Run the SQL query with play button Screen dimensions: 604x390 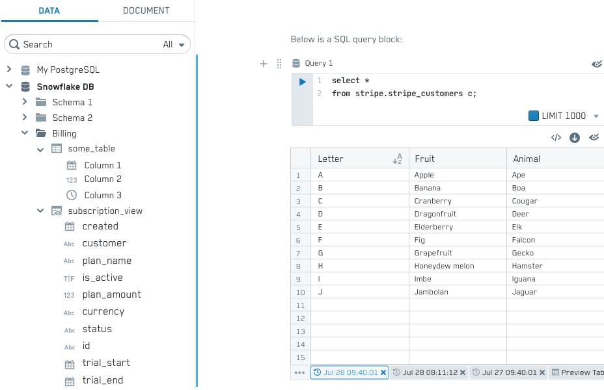[302, 82]
